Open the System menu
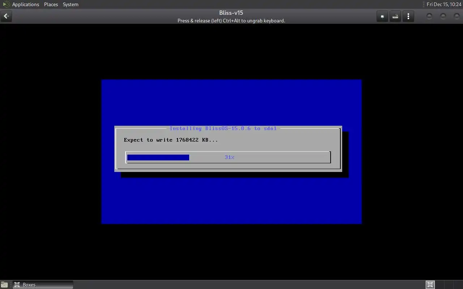 (x=71, y=4)
